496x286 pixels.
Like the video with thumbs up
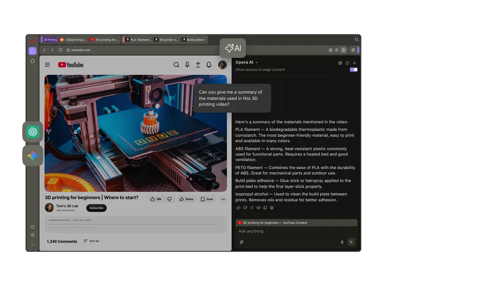pyautogui.click(x=156, y=199)
